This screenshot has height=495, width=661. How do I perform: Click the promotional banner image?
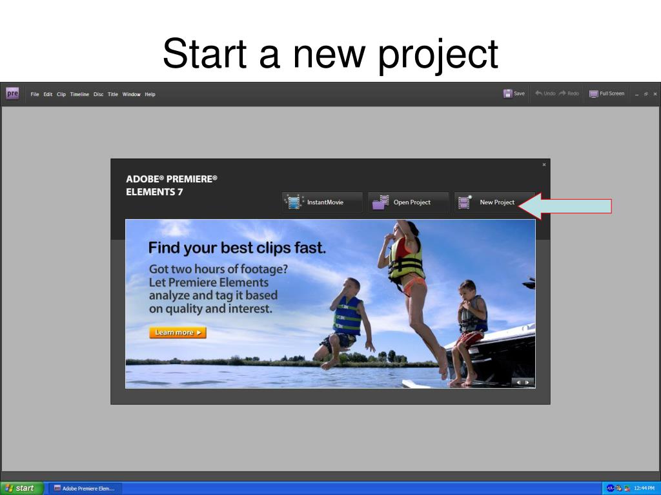click(330, 304)
